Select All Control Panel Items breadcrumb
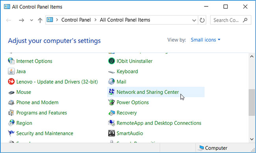Viewport: 256px width, 153px height. tap(125, 20)
